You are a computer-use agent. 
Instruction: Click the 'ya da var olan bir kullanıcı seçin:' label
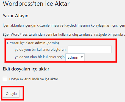[40, 57]
